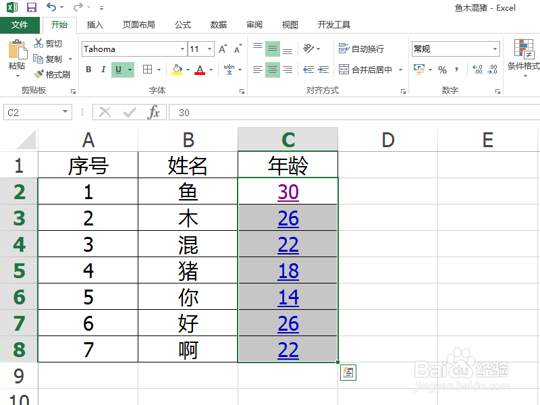Toggle Bold formatting
Image resolution: width=540 pixels, height=405 pixels.
point(88,70)
